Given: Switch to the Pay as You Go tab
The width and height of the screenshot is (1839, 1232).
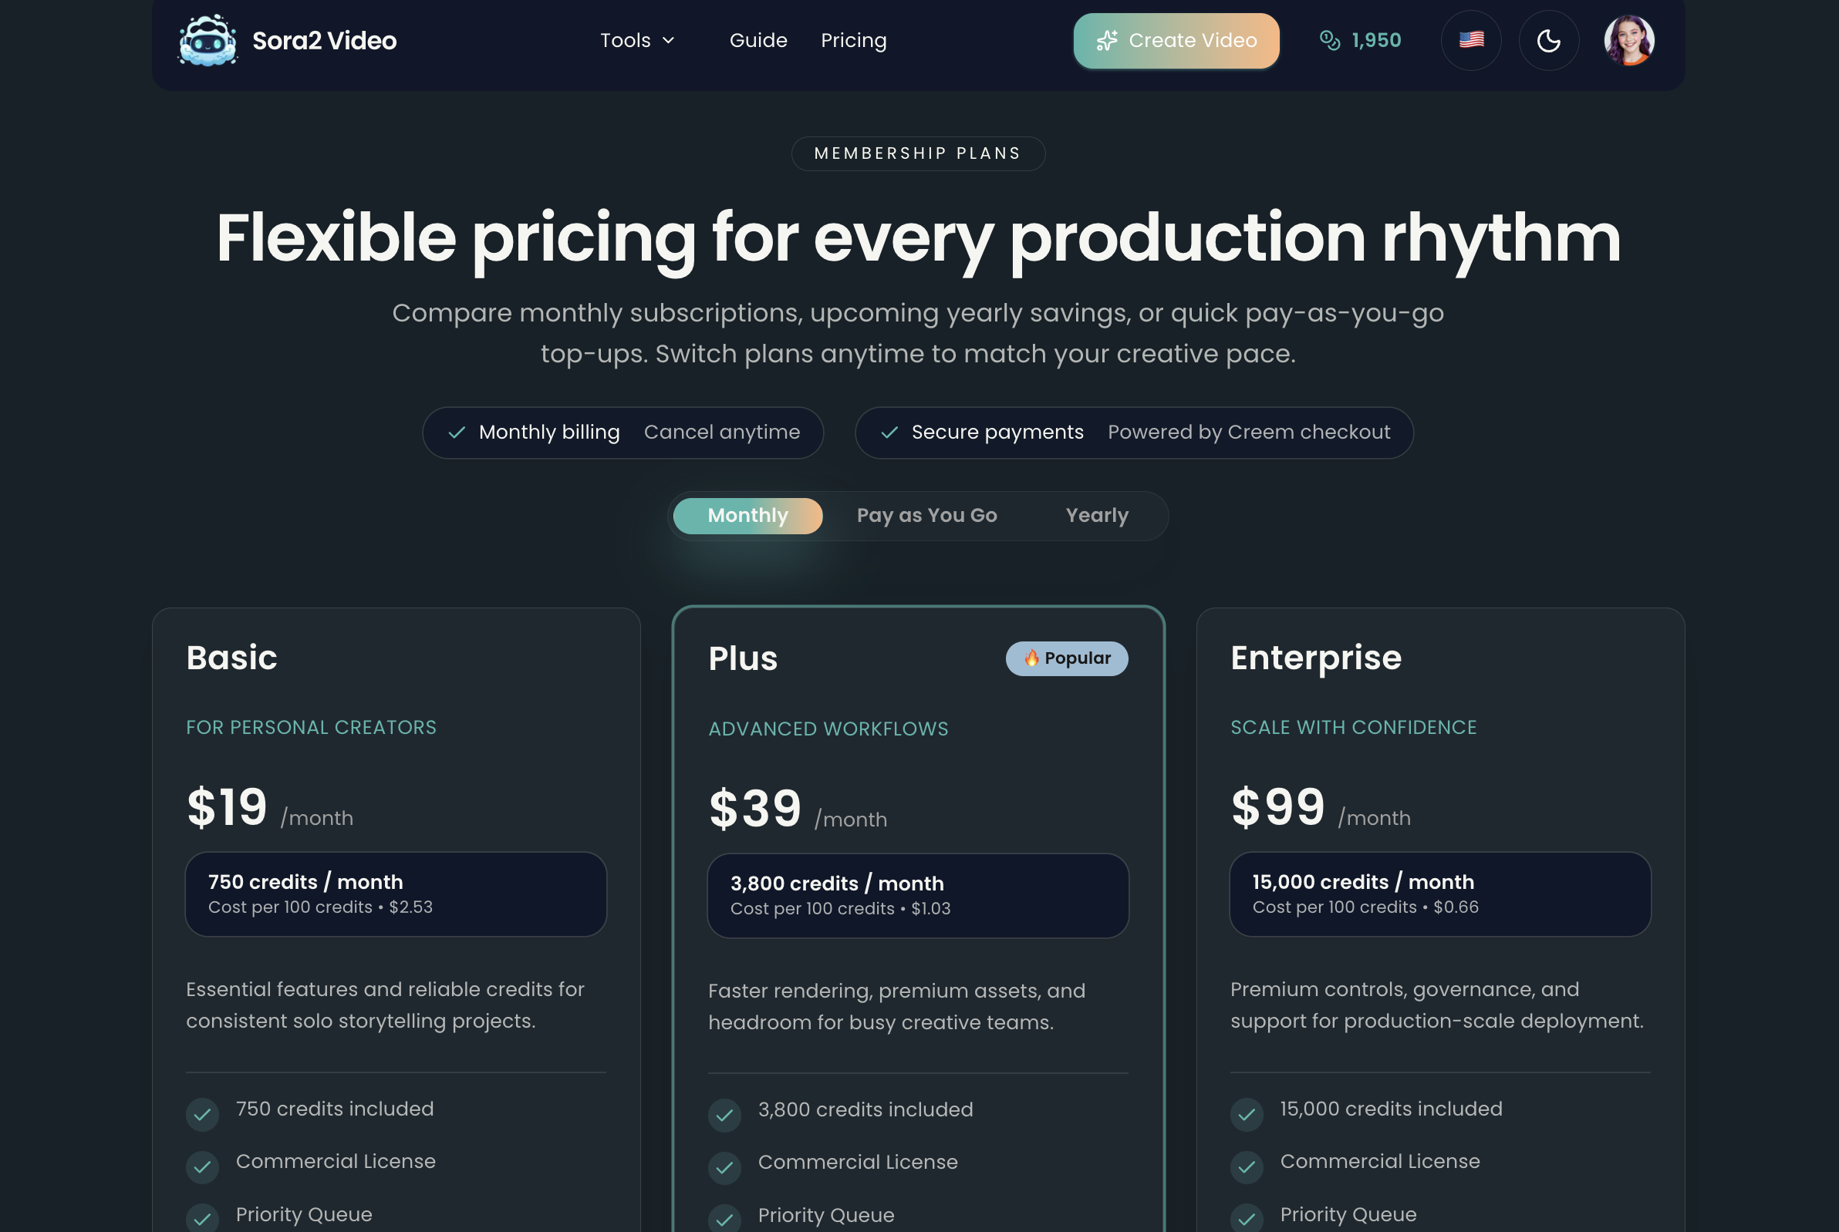Looking at the screenshot, I should [926, 516].
